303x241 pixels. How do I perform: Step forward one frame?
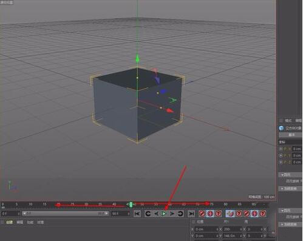(172, 214)
